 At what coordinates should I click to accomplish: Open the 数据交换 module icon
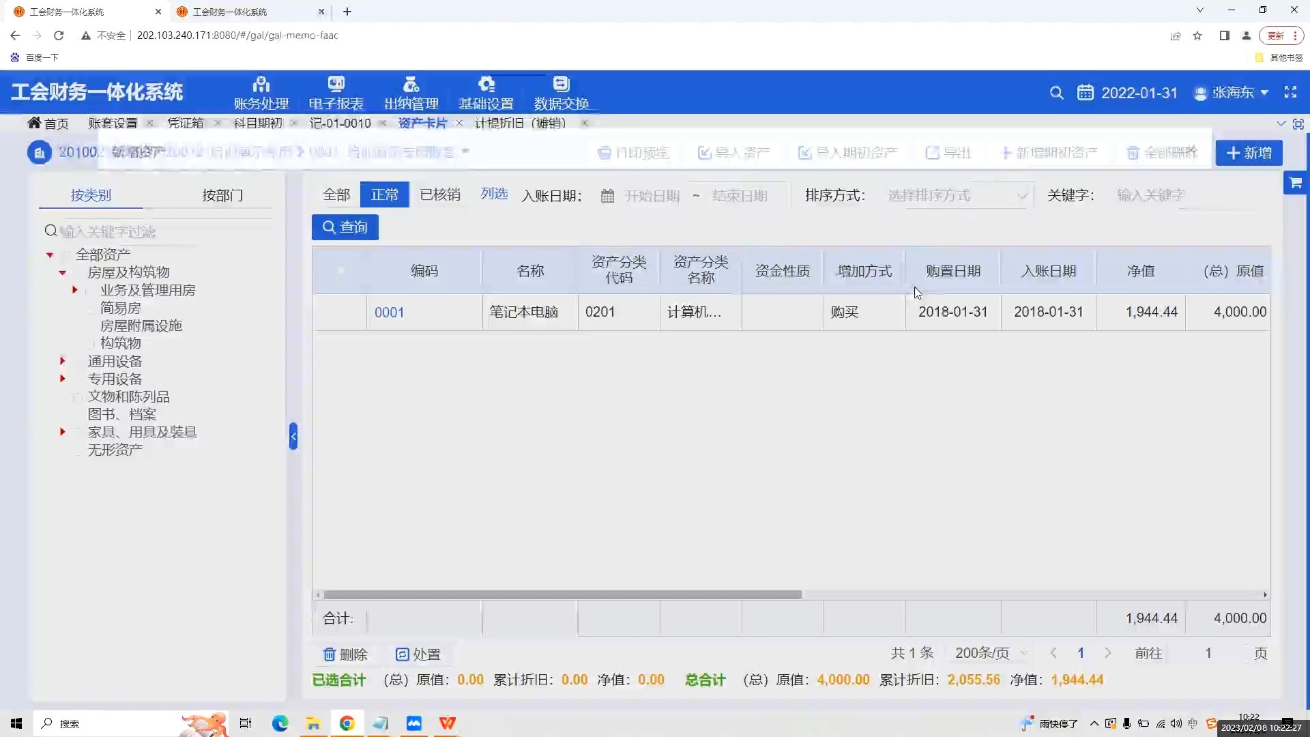click(x=561, y=85)
